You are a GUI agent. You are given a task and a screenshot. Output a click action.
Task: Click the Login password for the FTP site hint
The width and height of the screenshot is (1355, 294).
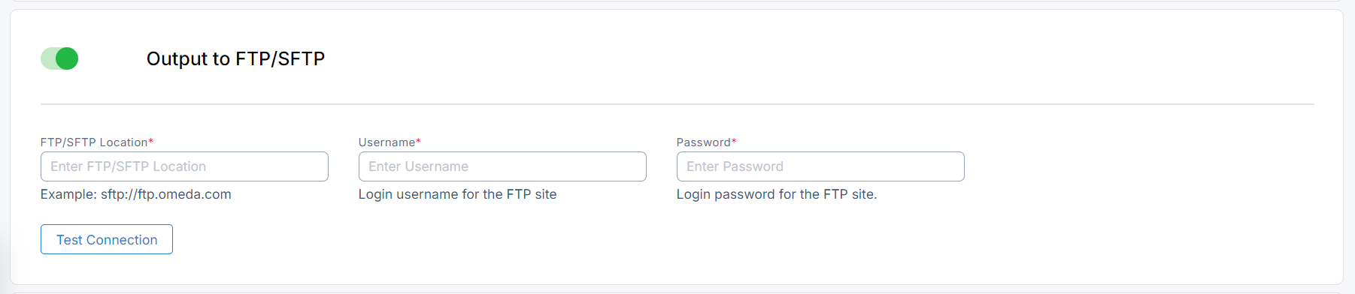pyautogui.click(x=777, y=194)
